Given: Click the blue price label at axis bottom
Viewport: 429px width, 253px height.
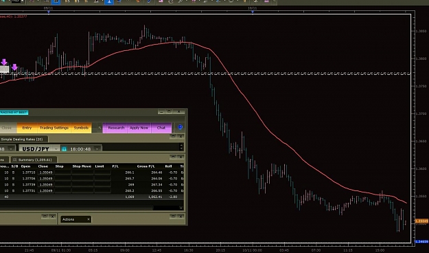Looking at the screenshot, I should [421, 242].
